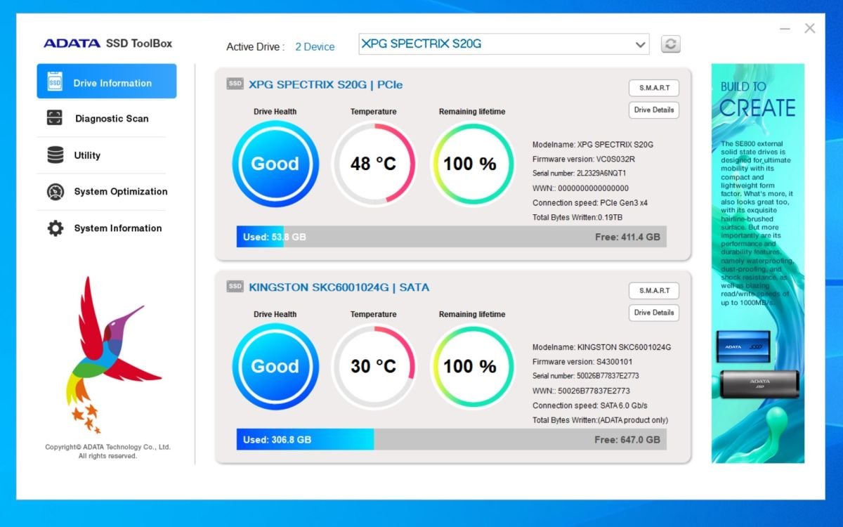Open the Drive Information tab
843x527 pixels.
(x=107, y=82)
